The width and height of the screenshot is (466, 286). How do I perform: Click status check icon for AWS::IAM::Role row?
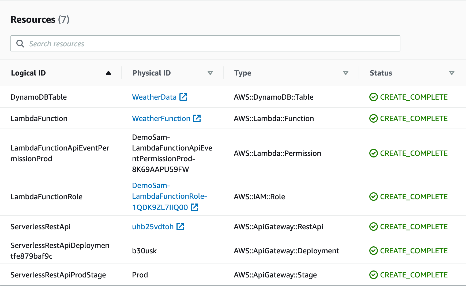coord(373,197)
